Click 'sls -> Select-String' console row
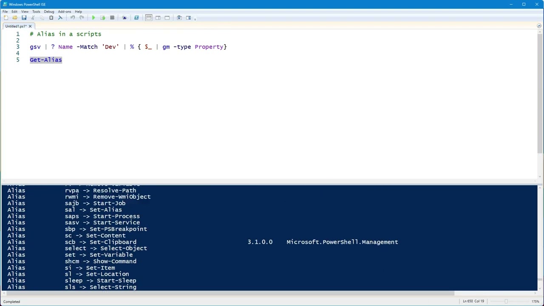The width and height of the screenshot is (544, 306). (x=101, y=287)
